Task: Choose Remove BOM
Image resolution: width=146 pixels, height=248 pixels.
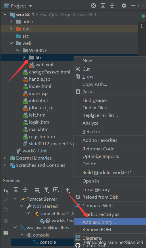Action: [x=110, y=230]
